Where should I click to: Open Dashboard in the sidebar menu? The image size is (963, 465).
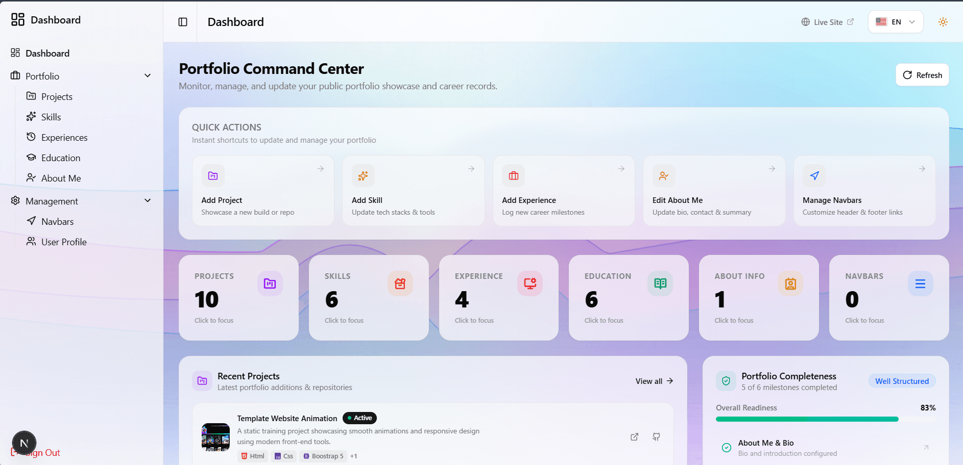(x=82, y=53)
